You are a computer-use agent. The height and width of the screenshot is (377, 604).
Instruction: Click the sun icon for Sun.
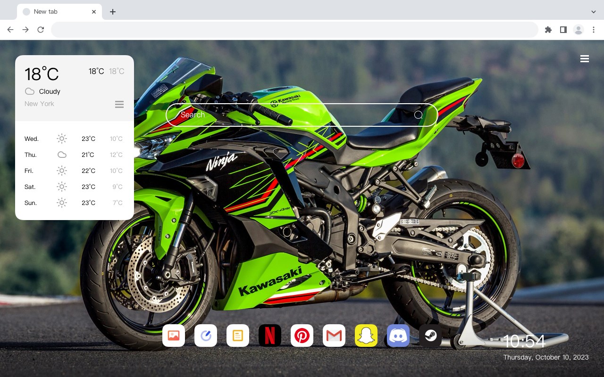62,203
